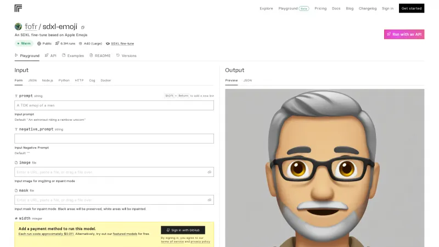The height and width of the screenshot is (247, 439).
Task: Click into the negative_prompt field
Action: pyautogui.click(x=114, y=139)
